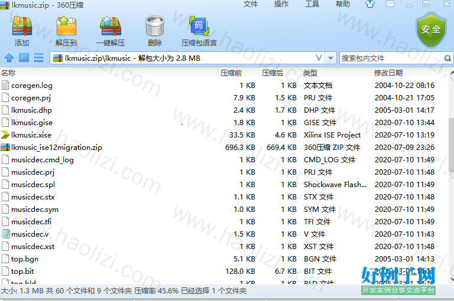Select the top.bit file
454x301 pixels.
point(22,271)
